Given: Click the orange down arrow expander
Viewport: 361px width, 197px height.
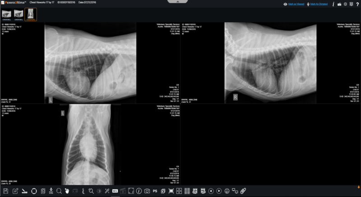Looking at the screenshot, I should (x=358, y=187).
